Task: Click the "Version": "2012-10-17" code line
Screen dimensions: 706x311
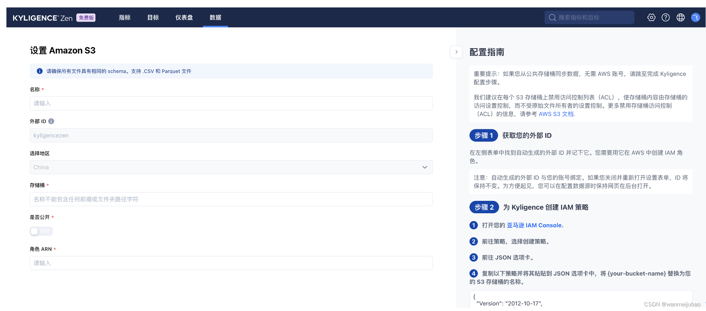Action: 509,304
